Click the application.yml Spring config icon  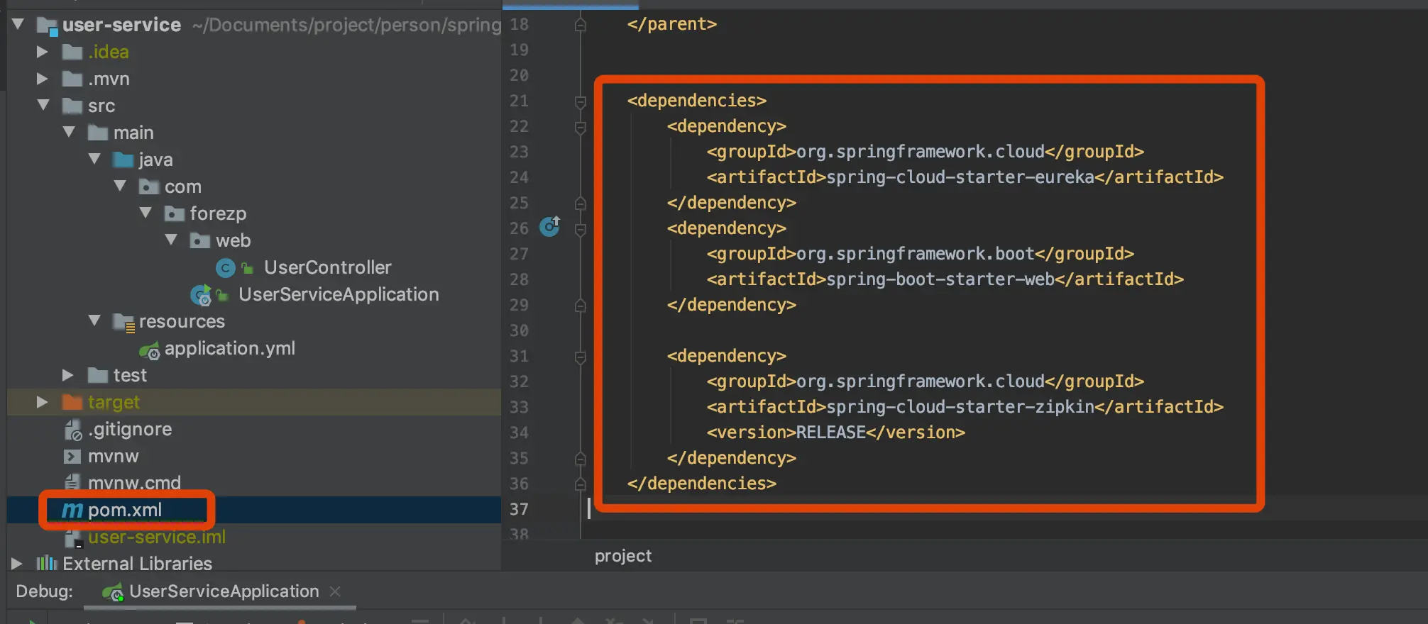point(150,350)
